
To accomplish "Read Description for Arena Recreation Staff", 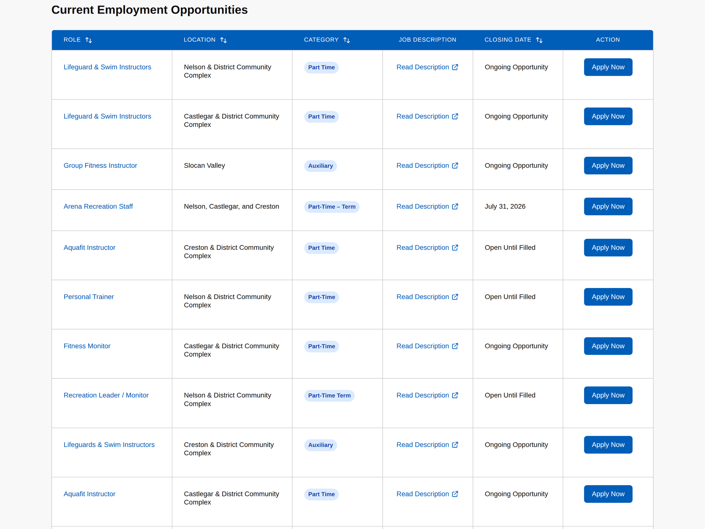I will click(427, 206).
